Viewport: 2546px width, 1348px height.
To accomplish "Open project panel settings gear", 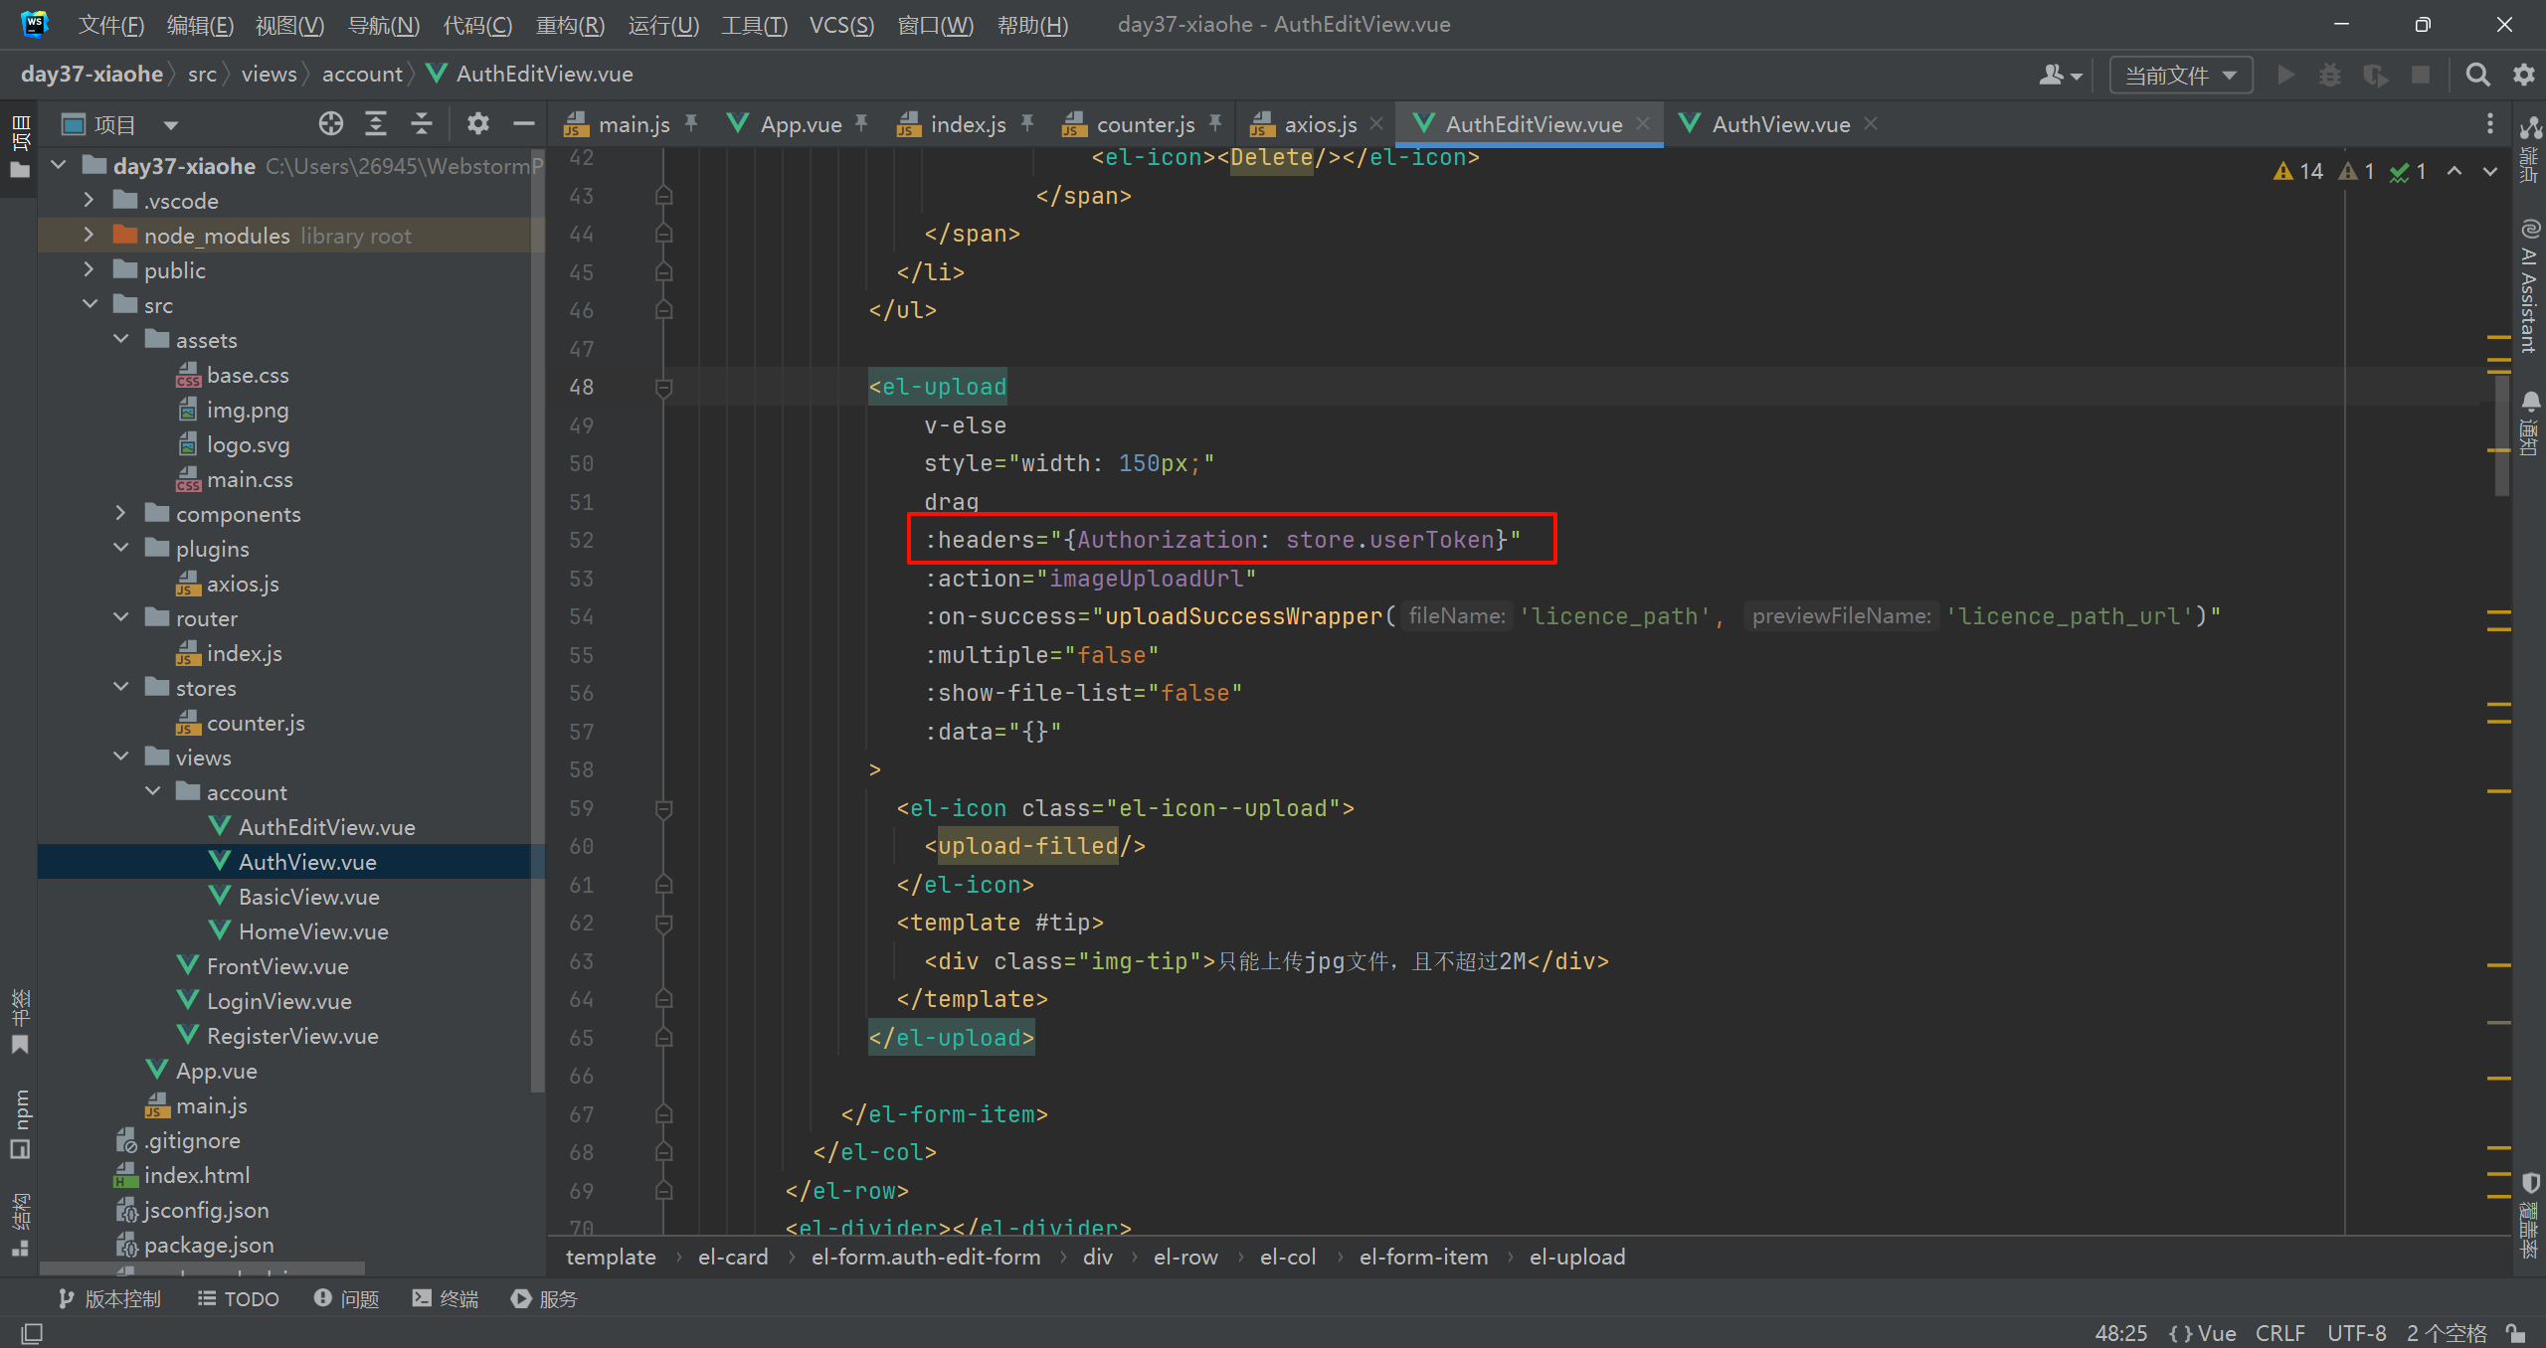I will click(478, 124).
